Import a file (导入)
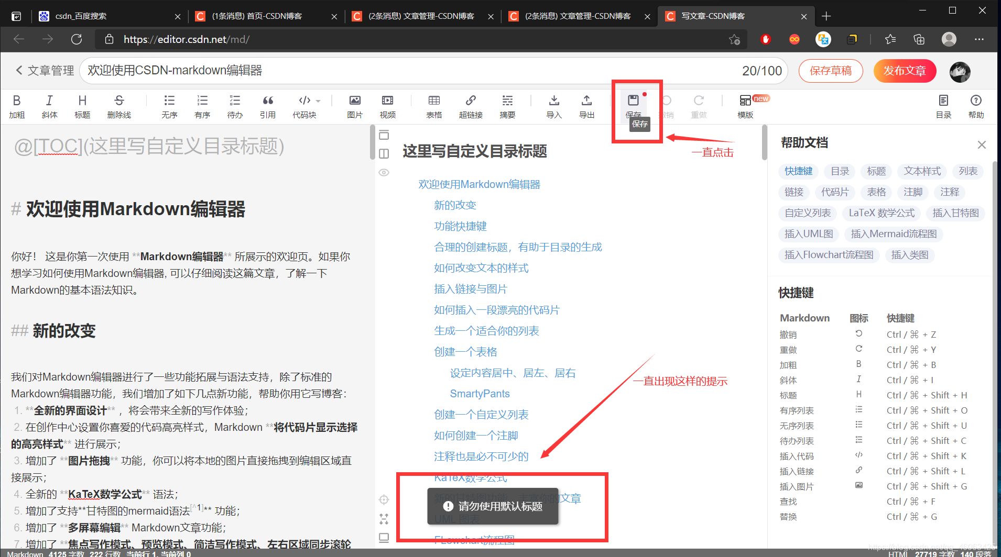 tap(554, 106)
